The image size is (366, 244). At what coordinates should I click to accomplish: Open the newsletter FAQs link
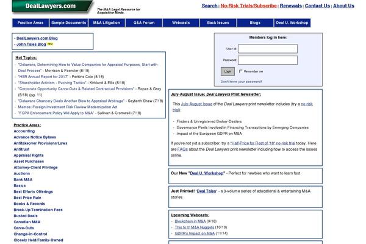point(182,149)
